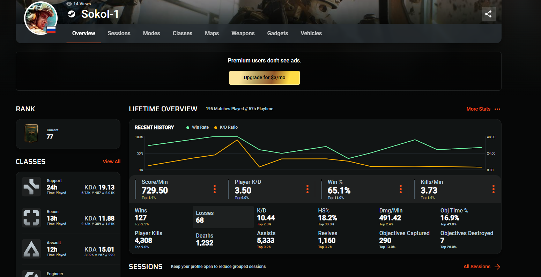Click the Sokol-1 username heading
The image size is (541, 277).
100,14
